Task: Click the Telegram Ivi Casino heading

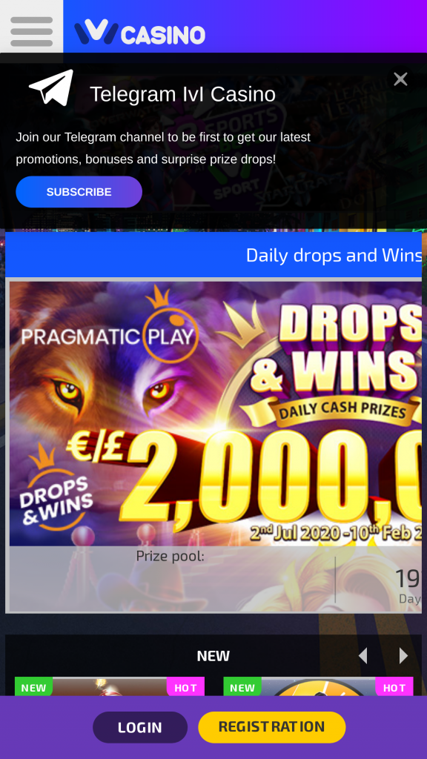Action: (182, 94)
